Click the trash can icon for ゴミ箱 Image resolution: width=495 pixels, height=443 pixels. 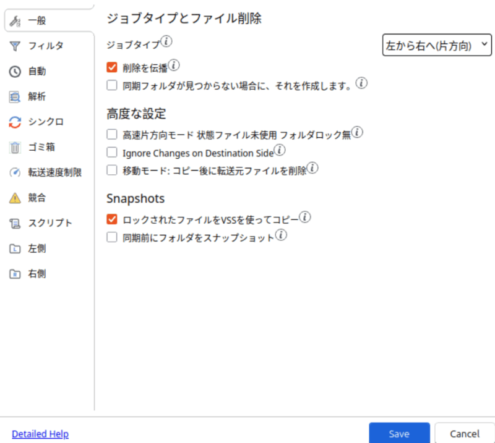click(15, 147)
